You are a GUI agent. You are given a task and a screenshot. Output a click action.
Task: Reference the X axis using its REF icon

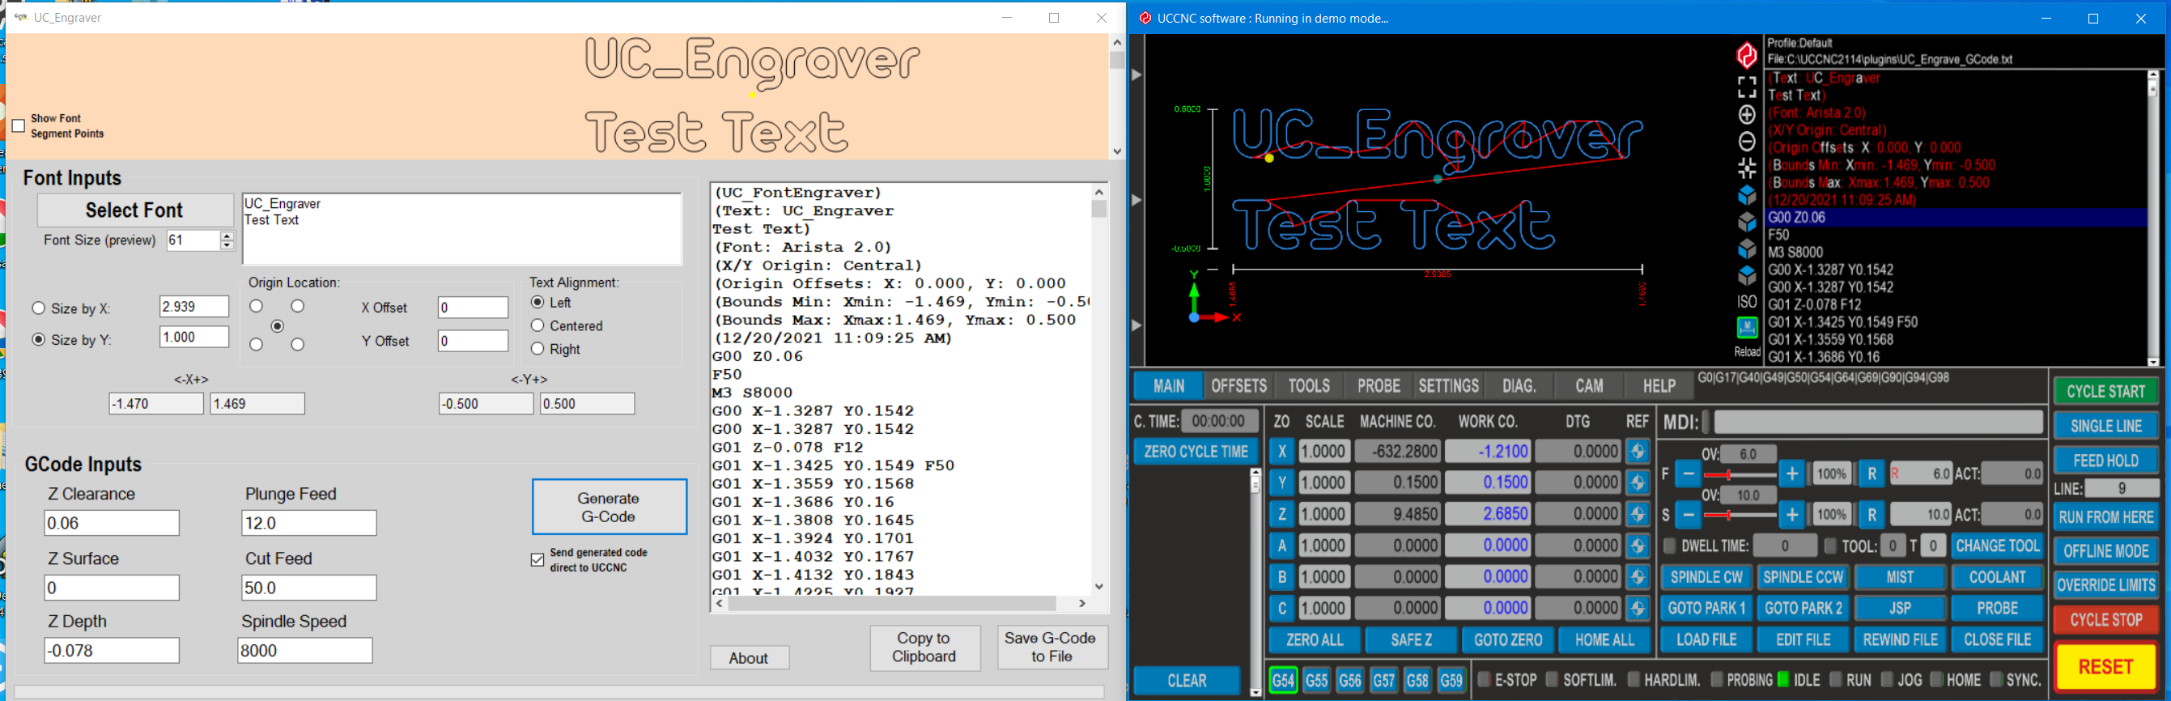[1638, 452]
